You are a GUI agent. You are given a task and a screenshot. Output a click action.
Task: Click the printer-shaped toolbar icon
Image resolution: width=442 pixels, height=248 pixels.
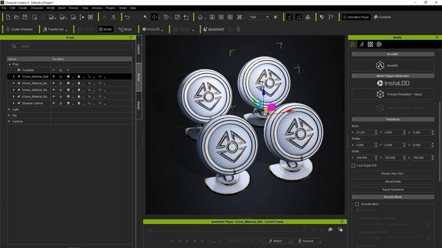point(307,17)
